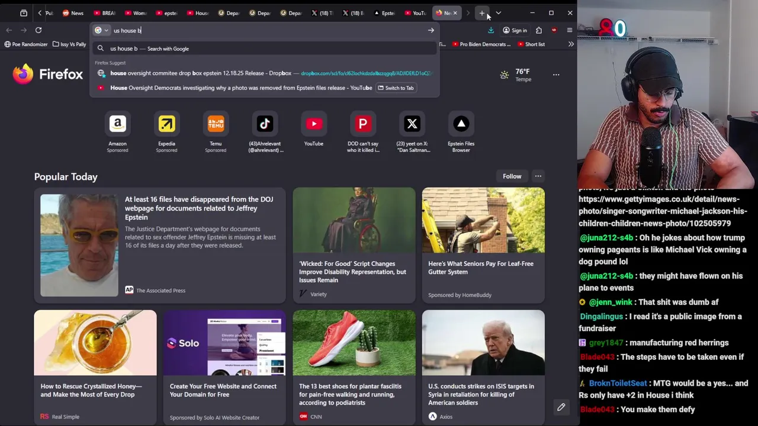The width and height of the screenshot is (758, 426).
Task: Open the weather widget showing 76°F Tempe
Action: pos(514,75)
